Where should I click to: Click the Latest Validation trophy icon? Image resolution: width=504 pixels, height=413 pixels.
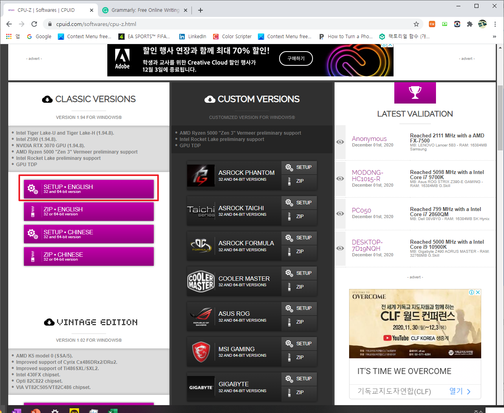(x=415, y=93)
